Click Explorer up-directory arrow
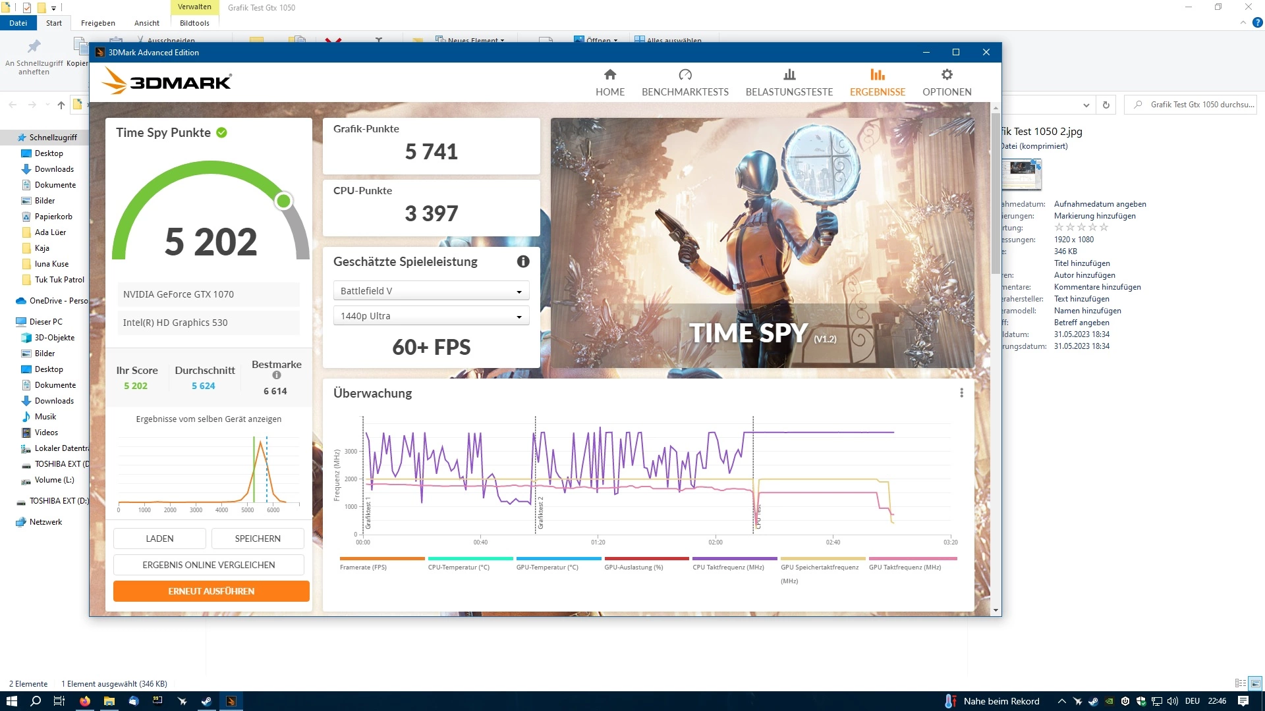The width and height of the screenshot is (1265, 711). coord(61,105)
